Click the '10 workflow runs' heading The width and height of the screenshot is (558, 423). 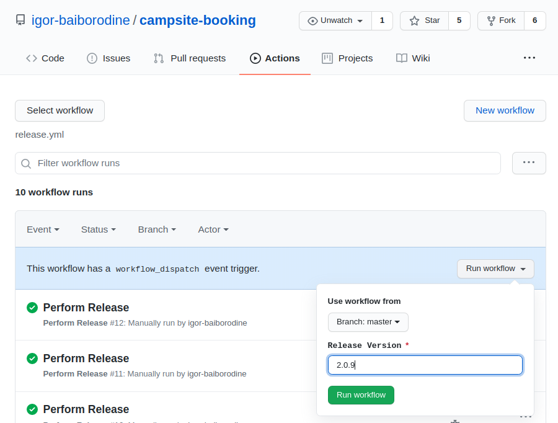[54, 192]
